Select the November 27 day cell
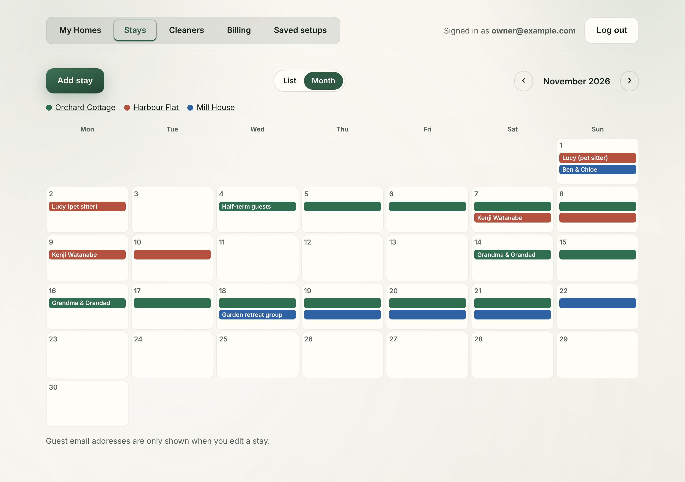Image resolution: width=685 pixels, height=482 pixels. [x=427, y=355]
